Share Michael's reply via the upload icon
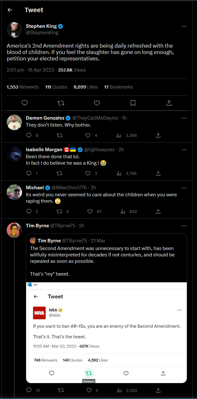 (158, 211)
